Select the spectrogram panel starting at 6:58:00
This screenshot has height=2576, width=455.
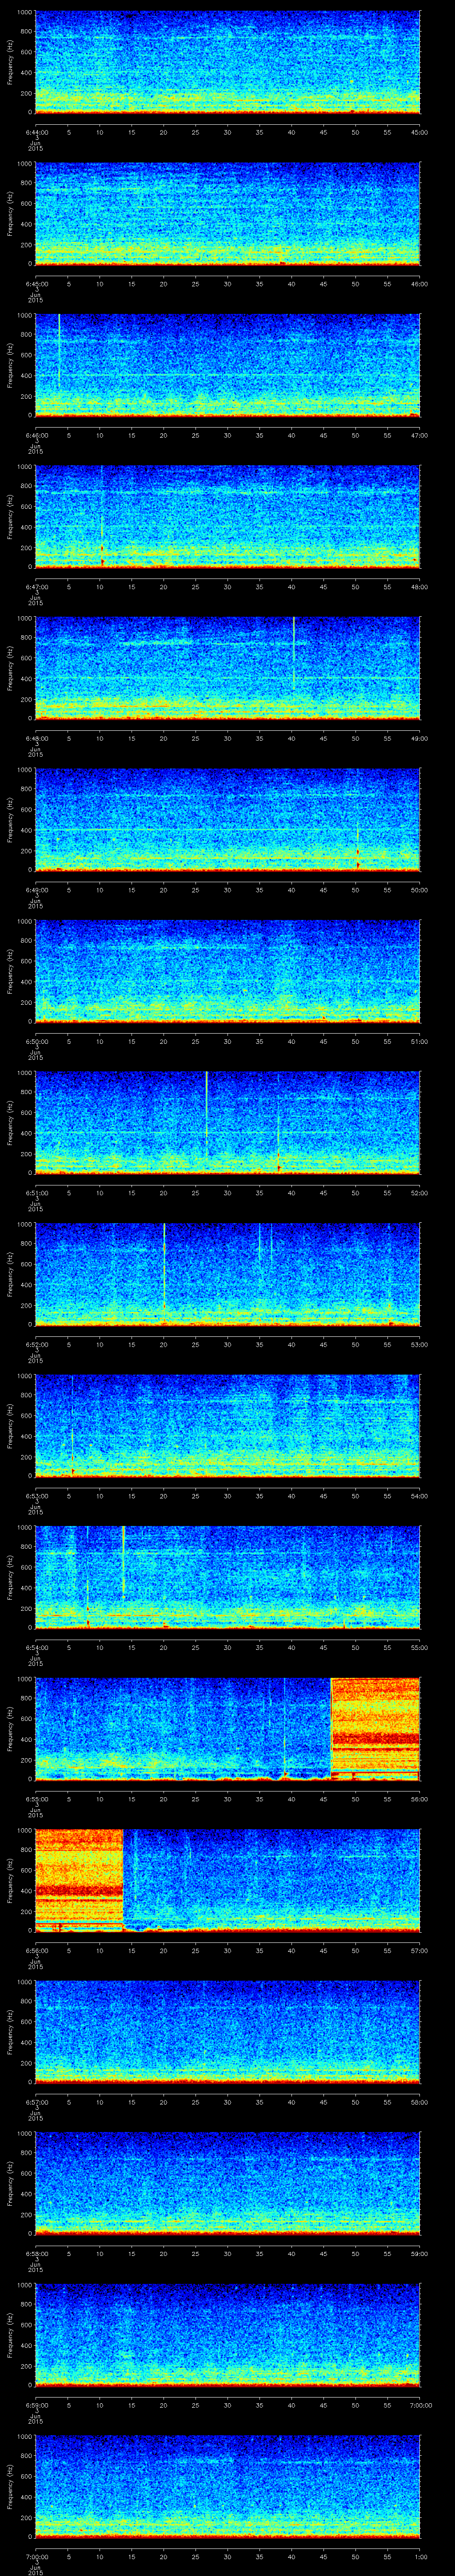point(227,2183)
